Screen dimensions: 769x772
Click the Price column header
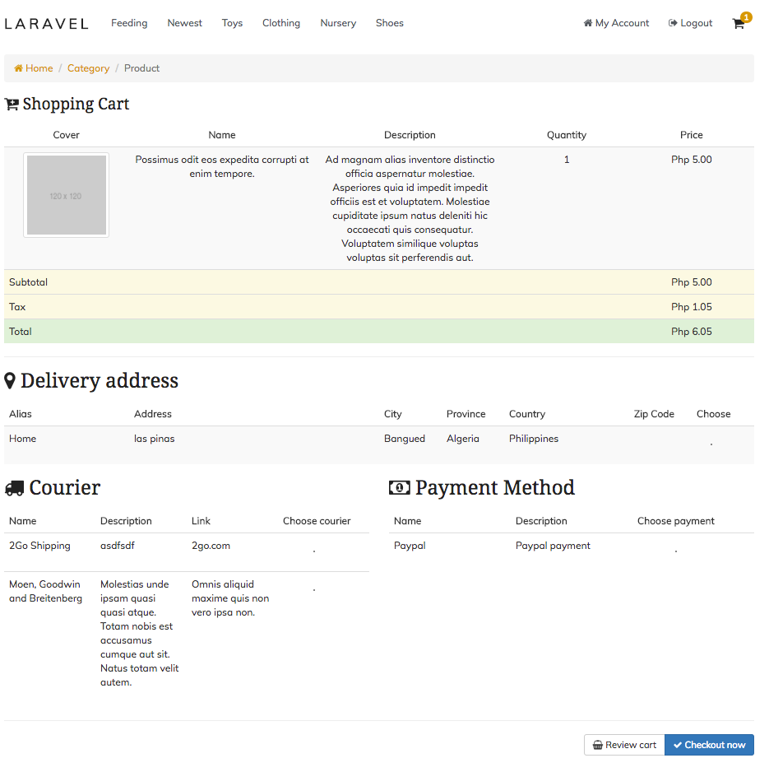(x=691, y=136)
